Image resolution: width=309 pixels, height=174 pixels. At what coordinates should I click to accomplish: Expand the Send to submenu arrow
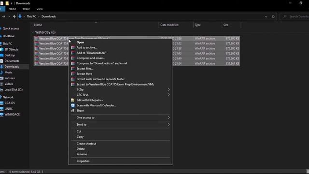pos(169,125)
